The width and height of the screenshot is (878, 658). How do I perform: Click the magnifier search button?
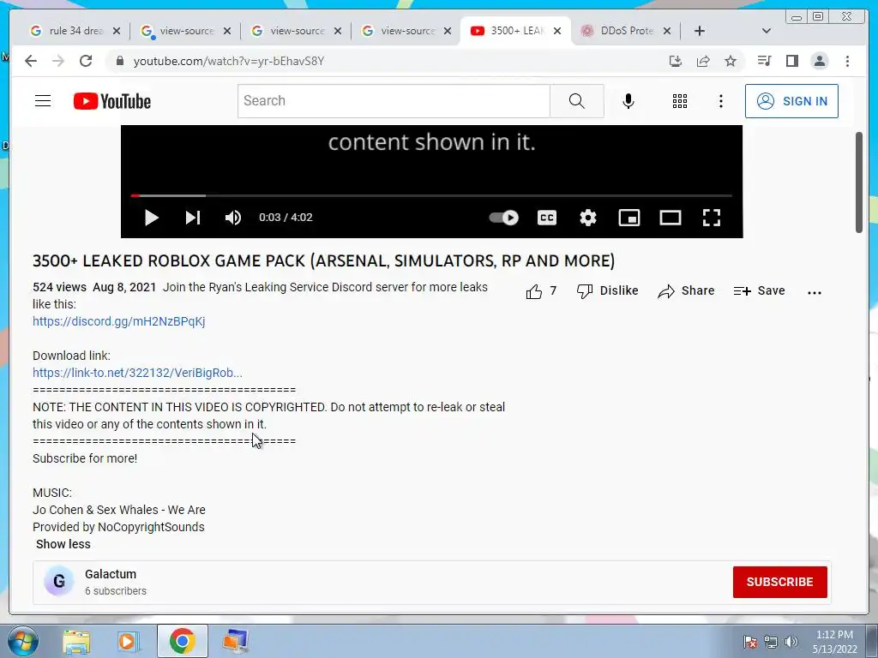577,101
